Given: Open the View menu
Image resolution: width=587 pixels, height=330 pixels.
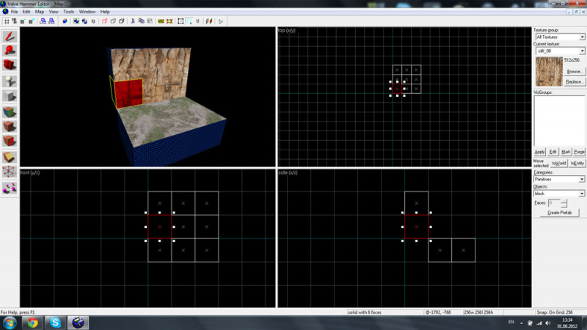Looking at the screenshot, I should (x=54, y=12).
